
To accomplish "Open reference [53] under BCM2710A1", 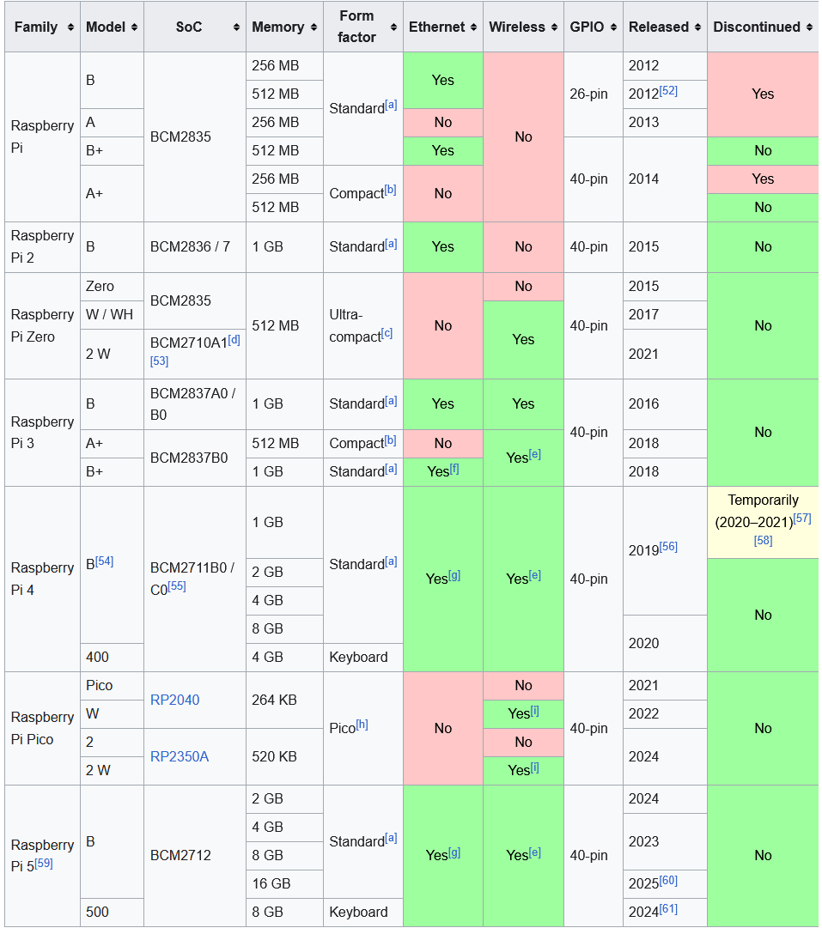I will coord(159,361).
